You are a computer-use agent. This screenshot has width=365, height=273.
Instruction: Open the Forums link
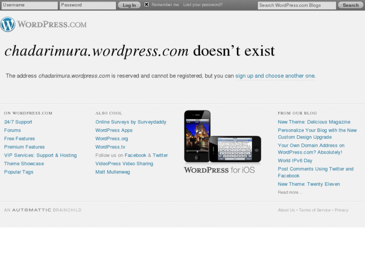(13, 130)
